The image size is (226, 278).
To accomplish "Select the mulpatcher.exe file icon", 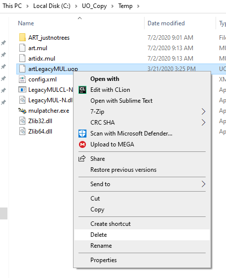I will 22,111.
